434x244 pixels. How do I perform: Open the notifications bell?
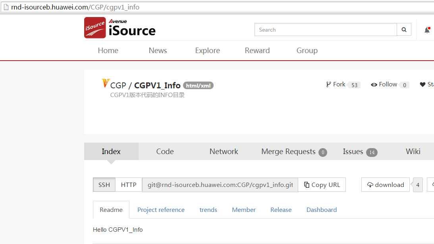pos(427,30)
